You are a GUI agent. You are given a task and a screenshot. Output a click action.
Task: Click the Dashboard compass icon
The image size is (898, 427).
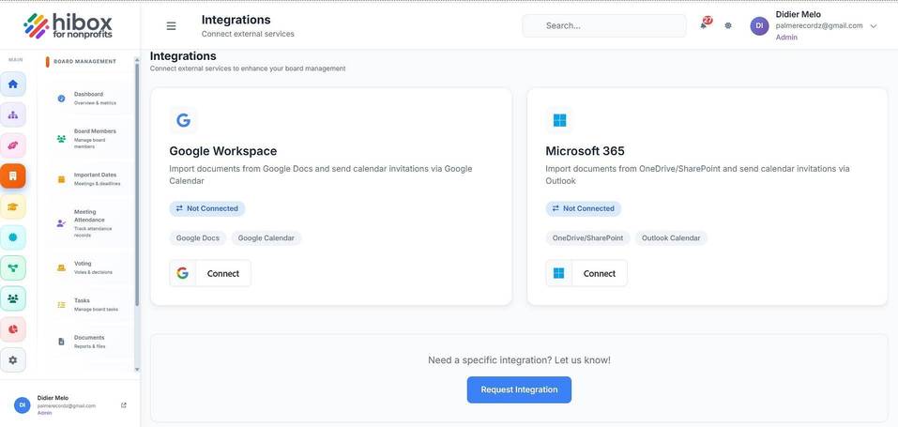(x=61, y=99)
